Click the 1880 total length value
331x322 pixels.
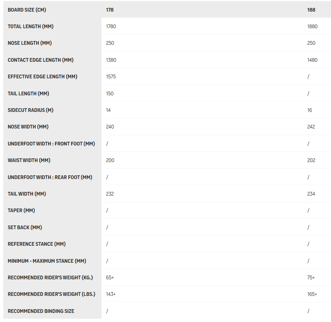click(312, 27)
